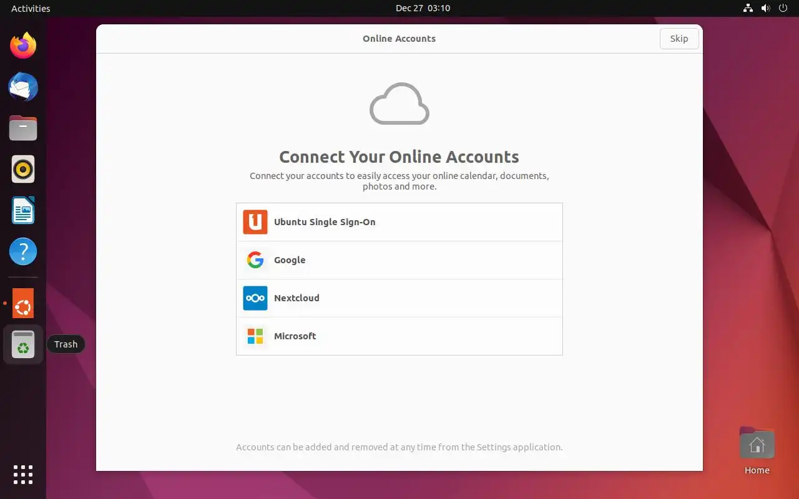Select the Nextcloud account row
This screenshot has width=799, height=499.
[x=399, y=298]
